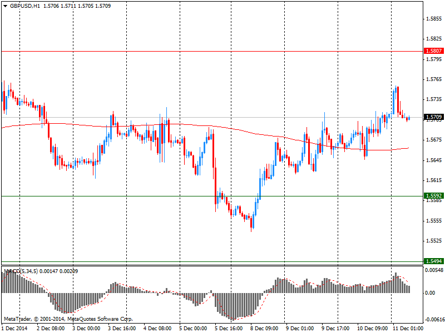Click the 1.5855 price scale value
The height and width of the screenshot is (333, 445).
(434, 19)
